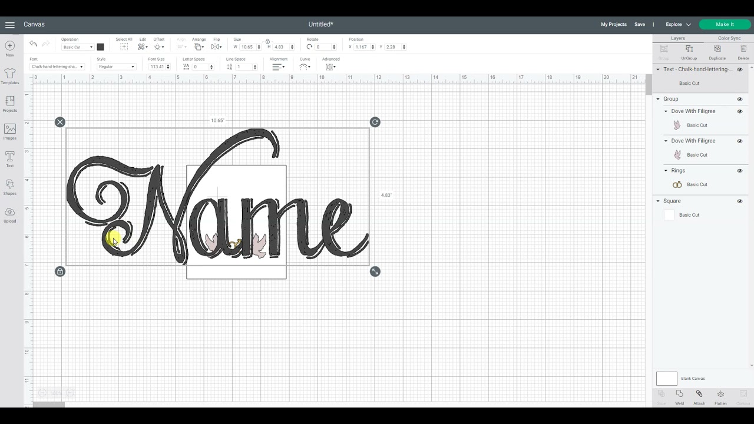This screenshot has height=424, width=754.
Task: Hide the Square layer
Action: point(740,201)
